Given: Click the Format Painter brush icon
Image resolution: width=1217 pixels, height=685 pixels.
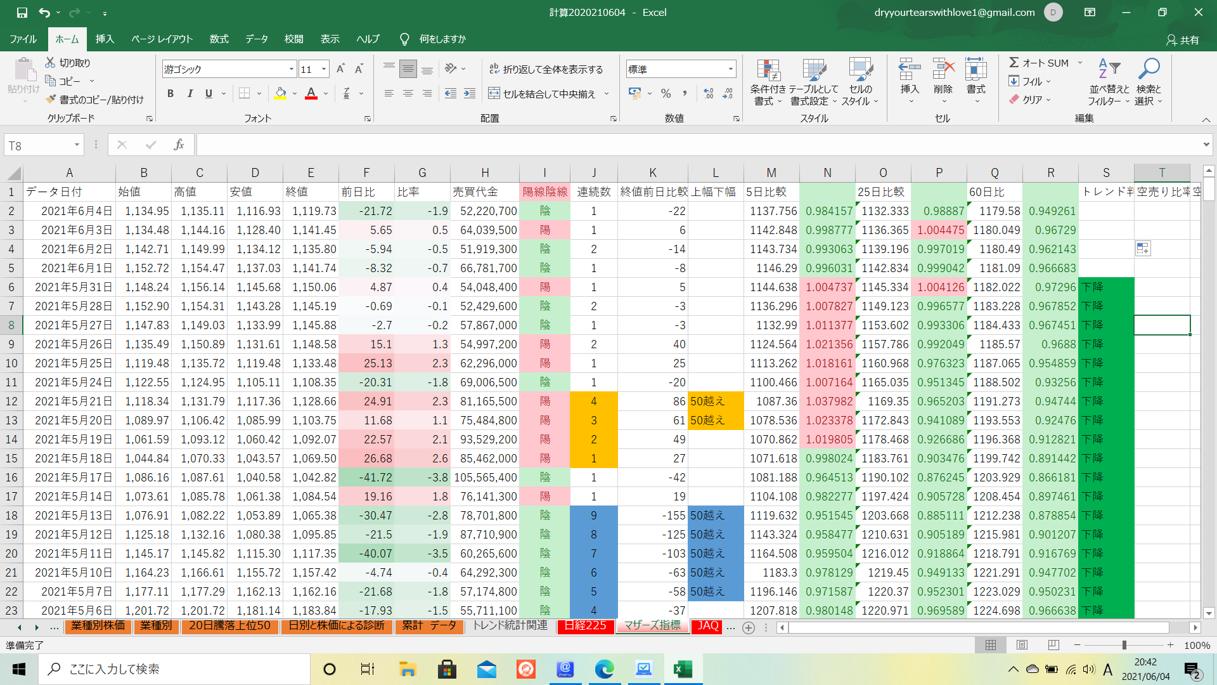Looking at the screenshot, I should (x=51, y=100).
